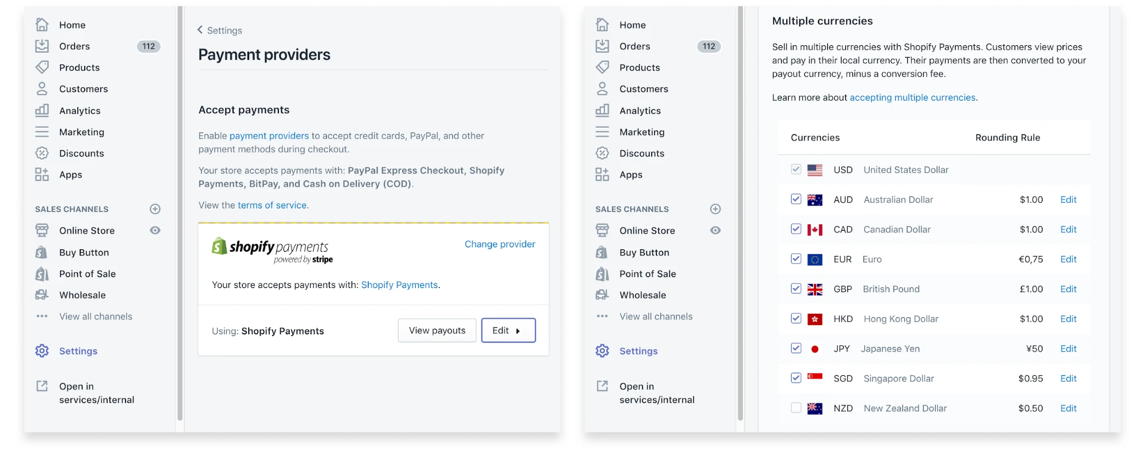Image resolution: width=1145 pixels, height=457 pixels.
Task: Open Products menu item in right window
Action: [639, 68]
